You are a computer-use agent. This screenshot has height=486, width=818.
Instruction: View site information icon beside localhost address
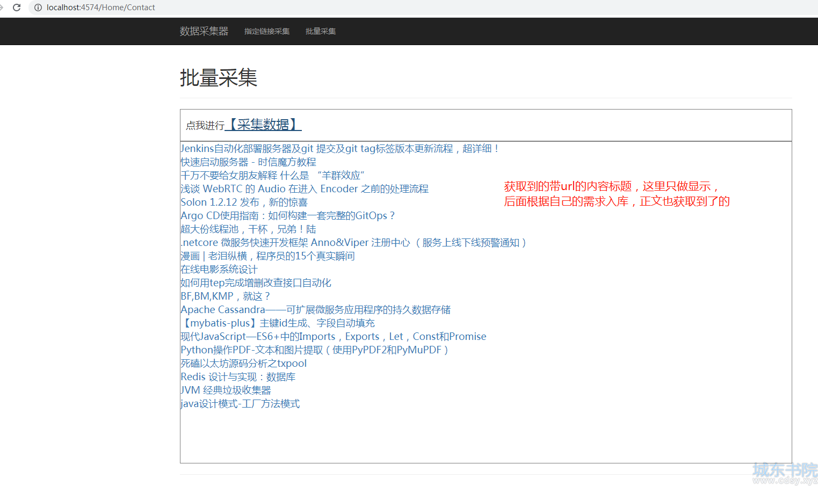pos(38,8)
